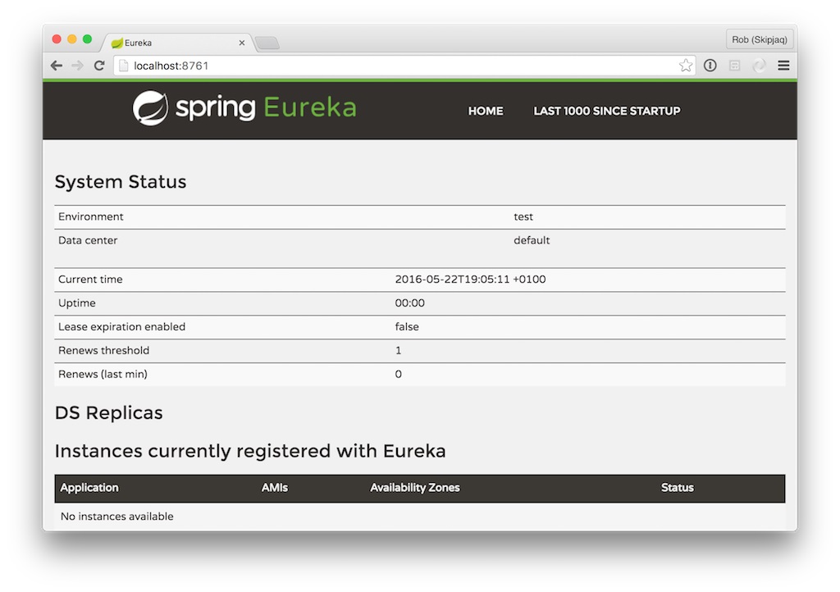
Task: Click the Data center label
Action: tap(88, 240)
